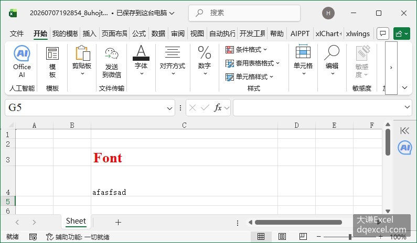Click the horizontal scrollbar thumb
417x243 pixels.
tap(298, 222)
